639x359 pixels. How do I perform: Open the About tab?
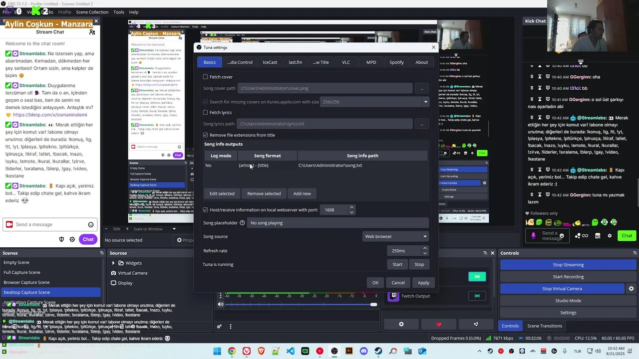[422, 62]
